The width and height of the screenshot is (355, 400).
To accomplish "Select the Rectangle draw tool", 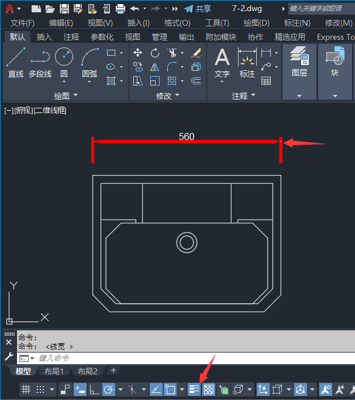I will [x=111, y=53].
